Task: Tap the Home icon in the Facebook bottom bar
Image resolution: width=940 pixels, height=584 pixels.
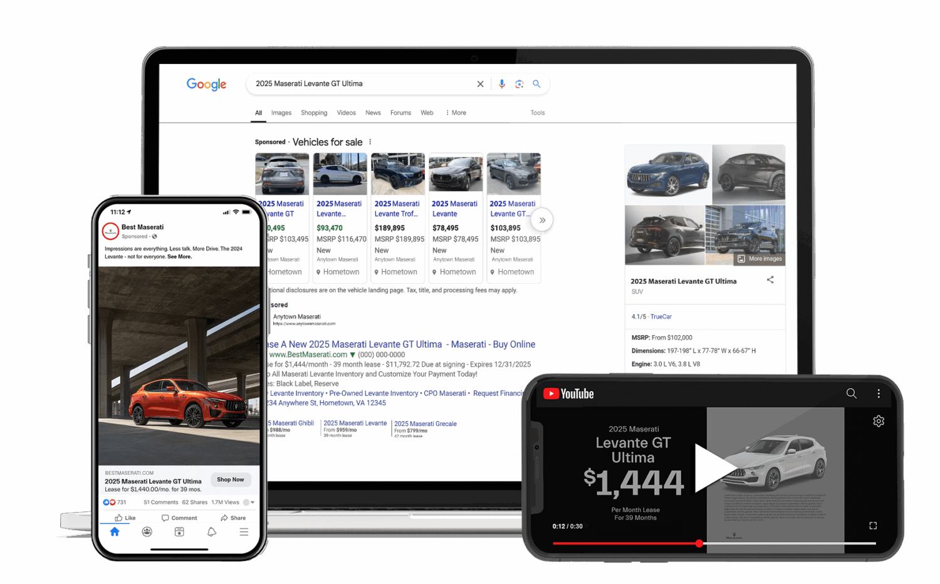Action: pyautogui.click(x=115, y=532)
